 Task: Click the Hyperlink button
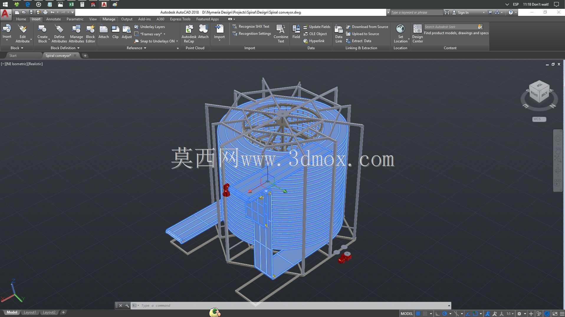point(314,41)
